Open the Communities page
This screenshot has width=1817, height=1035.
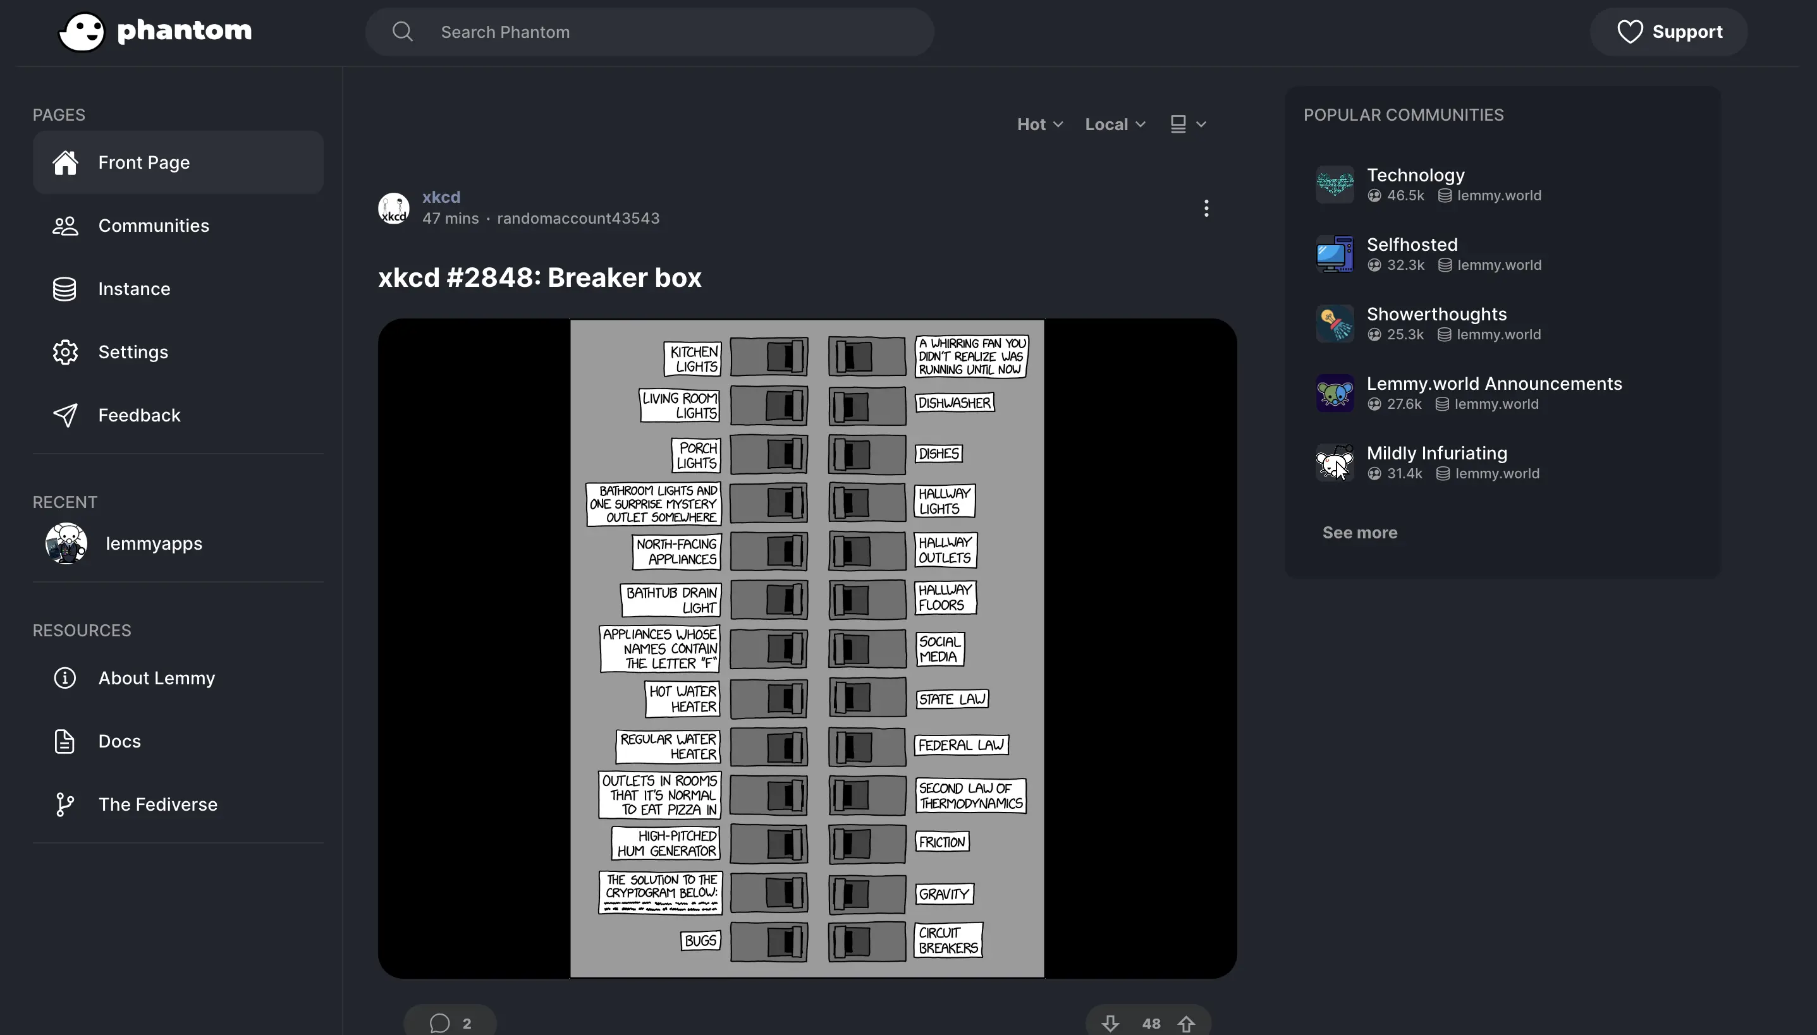(178, 226)
